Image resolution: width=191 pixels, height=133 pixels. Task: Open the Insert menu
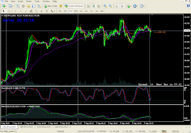[21, 1]
